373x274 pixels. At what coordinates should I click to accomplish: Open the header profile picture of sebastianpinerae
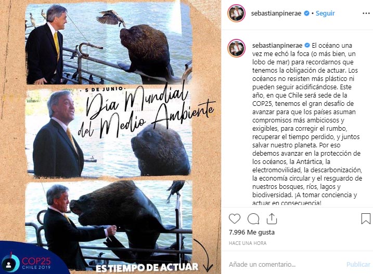(x=236, y=13)
